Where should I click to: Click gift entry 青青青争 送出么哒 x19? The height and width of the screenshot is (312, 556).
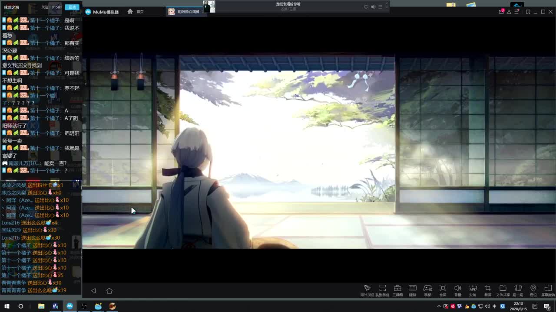click(34, 290)
